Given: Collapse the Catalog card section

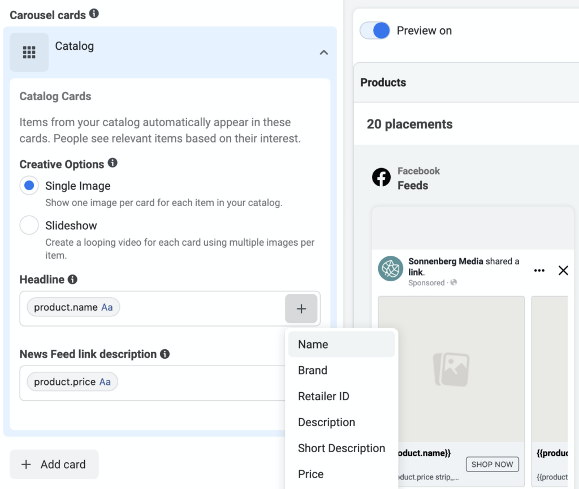Looking at the screenshot, I should click(x=323, y=52).
